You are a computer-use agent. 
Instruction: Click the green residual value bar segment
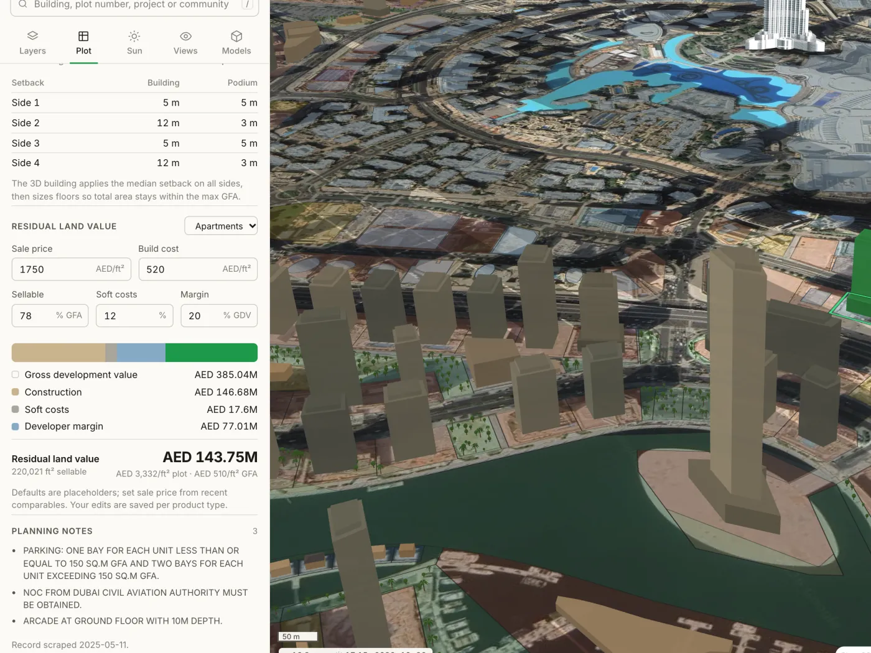pyautogui.click(x=212, y=353)
